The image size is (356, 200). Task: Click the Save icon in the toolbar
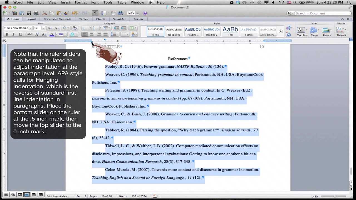pos(28,13)
